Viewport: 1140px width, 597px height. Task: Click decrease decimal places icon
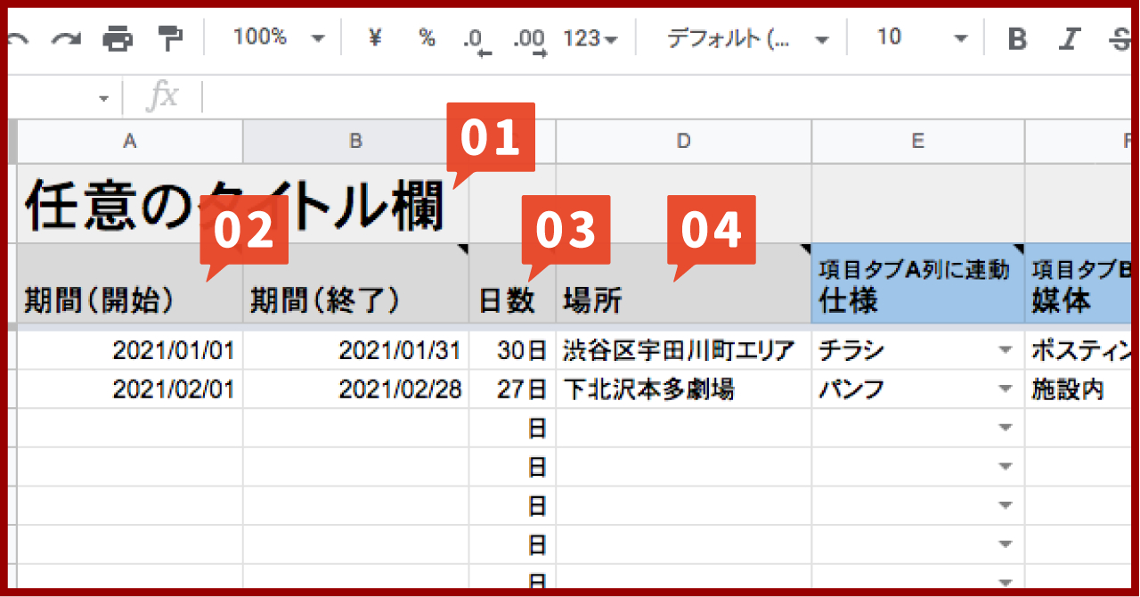(476, 37)
